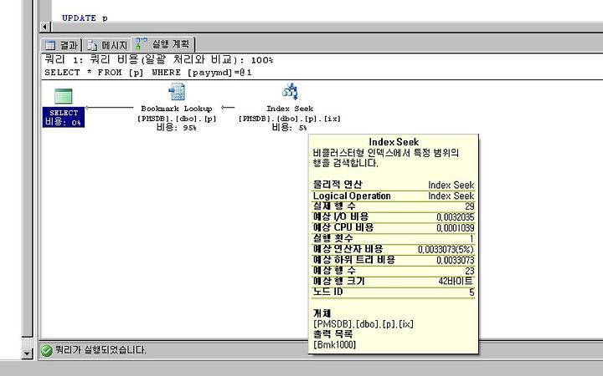Click the Bookmark Lookup label text
This screenshot has height=376, width=603.
(x=177, y=109)
